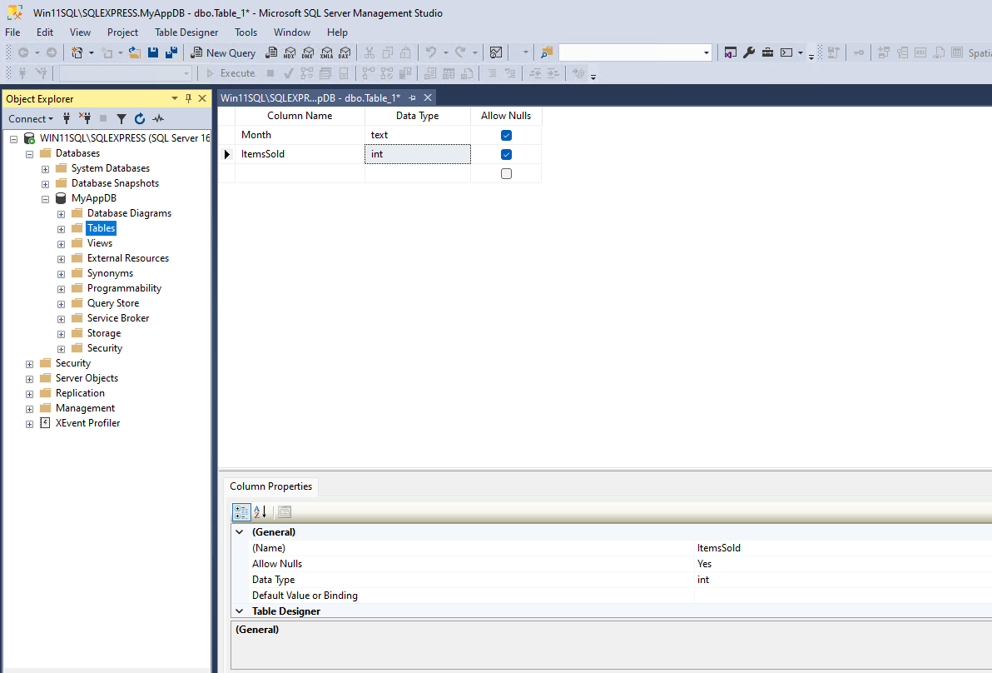
Task: Click the Month column name cell
Action: [300, 135]
